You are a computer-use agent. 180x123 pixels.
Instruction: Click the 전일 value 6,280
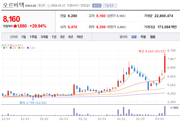click(72, 16)
